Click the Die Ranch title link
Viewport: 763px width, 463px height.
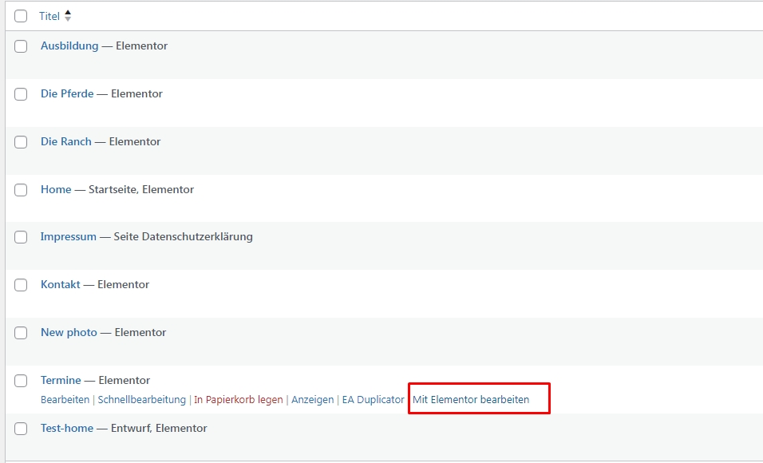[x=66, y=142]
